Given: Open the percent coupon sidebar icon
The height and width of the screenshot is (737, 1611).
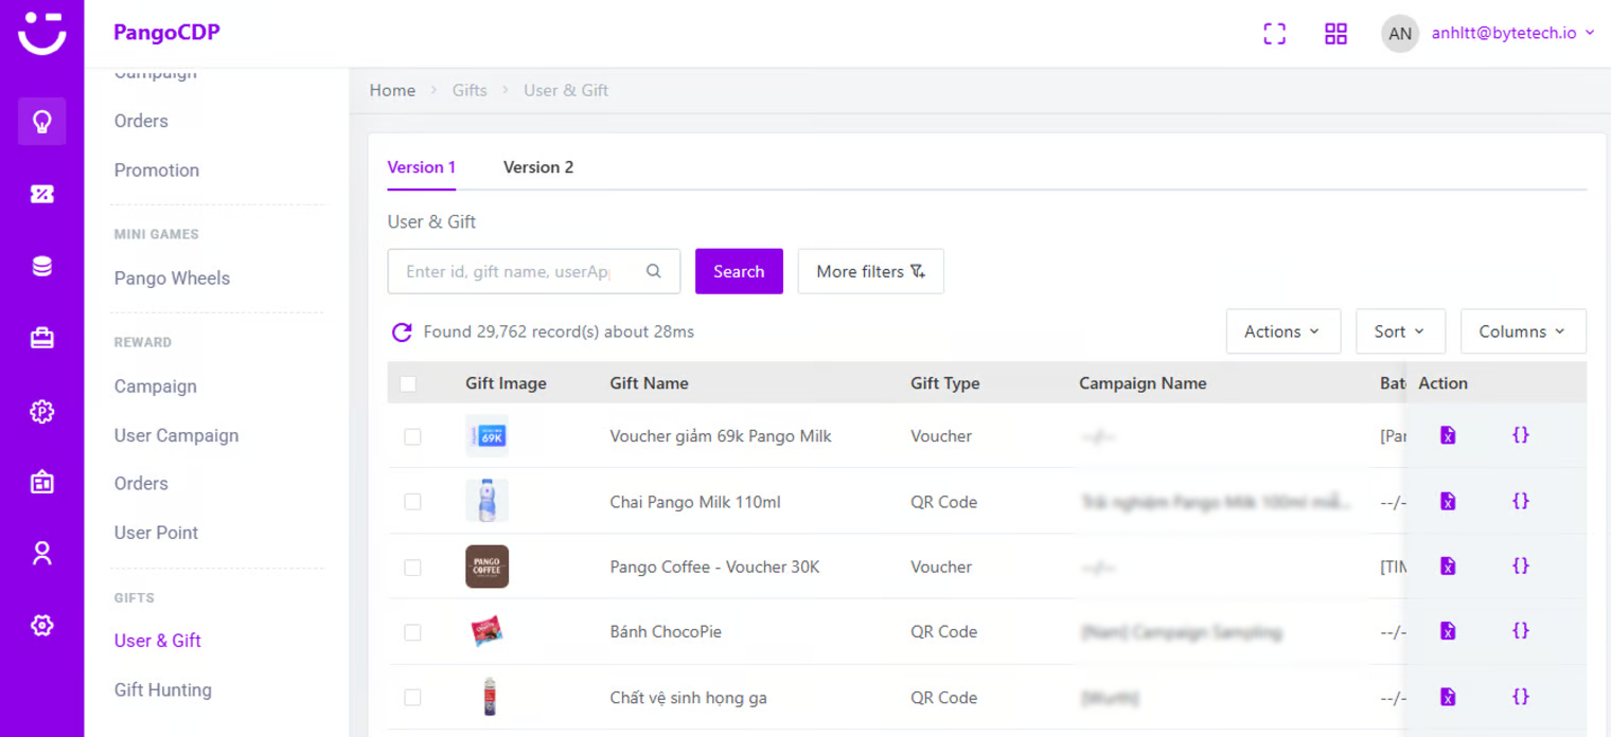Looking at the screenshot, I should (42, 194).
